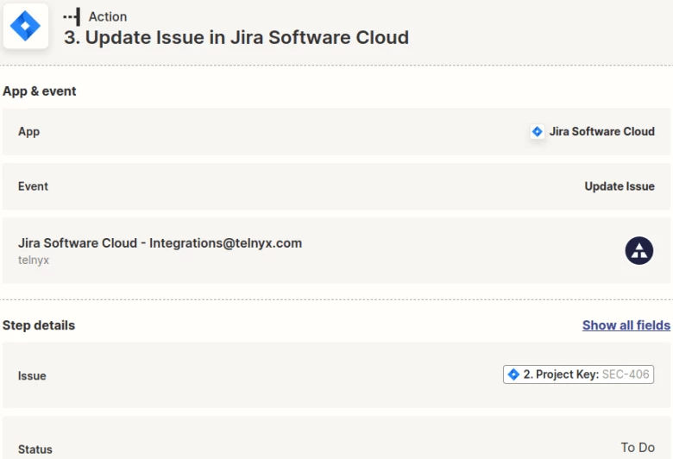The width and height of the screenshot is (673, 459).
Task: Collapse the 'App & event' section heading
Action: click(x=40, y=91)
